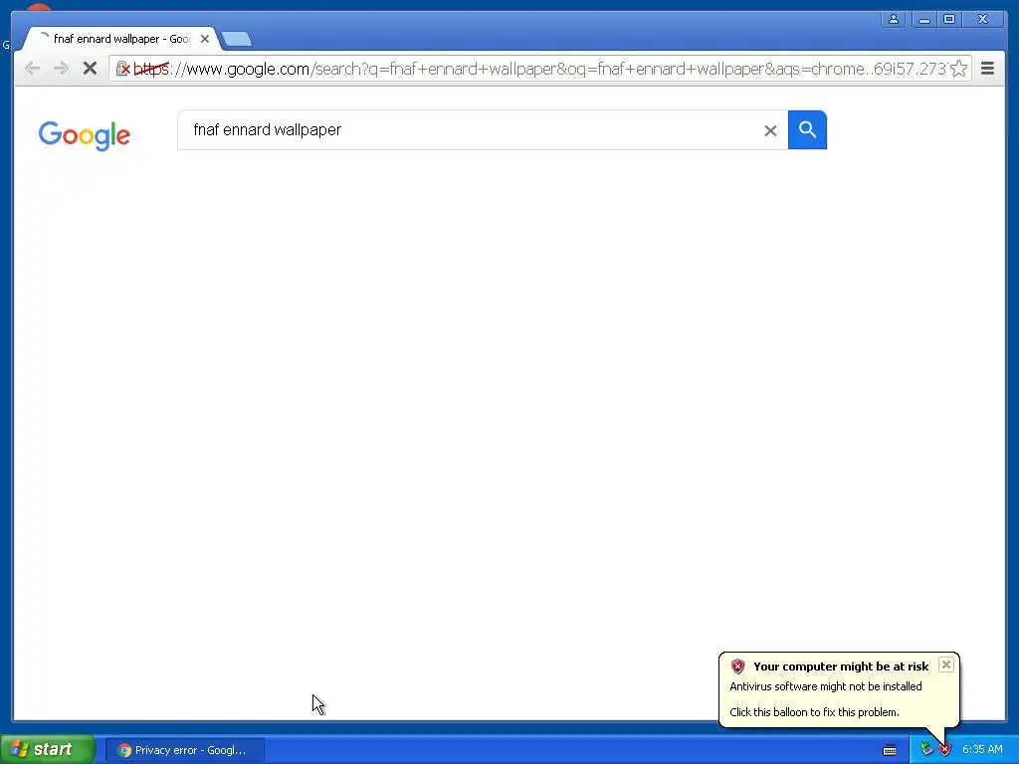Stop loading the page in Chrome

tap(90, 69)
